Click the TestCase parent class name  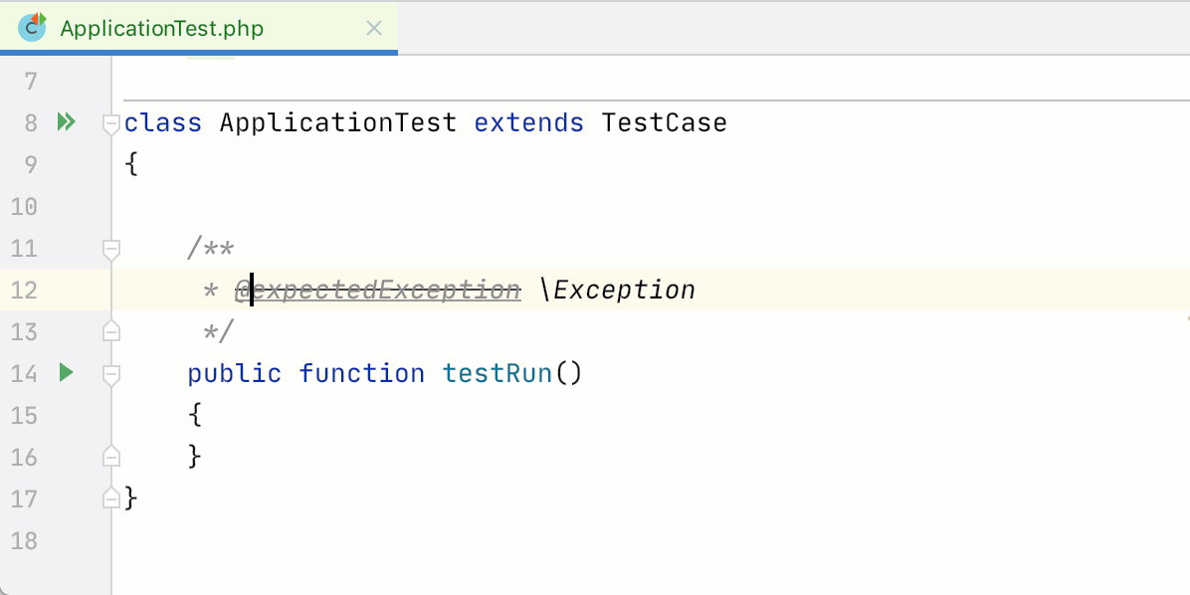pyautogui.click(x=664, y=122)
